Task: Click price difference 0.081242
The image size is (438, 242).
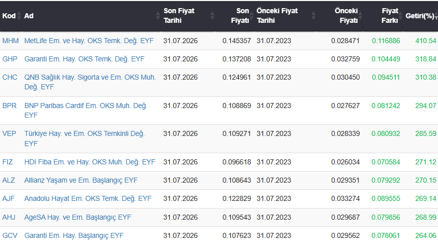Action: click(x=386, y=106)
